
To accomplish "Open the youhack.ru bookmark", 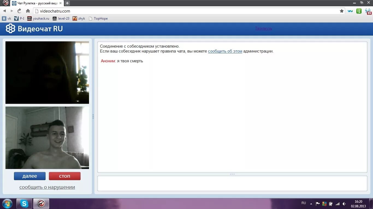I will 38,19.
